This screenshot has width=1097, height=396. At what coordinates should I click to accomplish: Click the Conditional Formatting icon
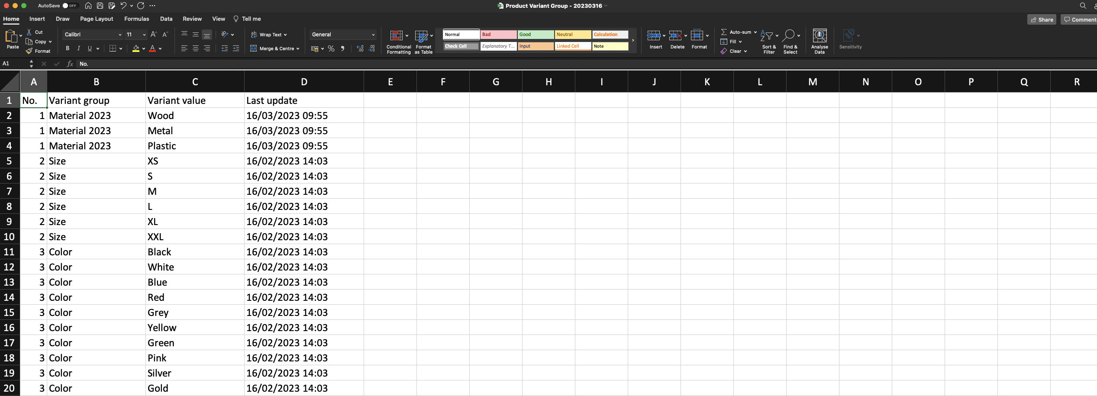click(x=398, y=41)
